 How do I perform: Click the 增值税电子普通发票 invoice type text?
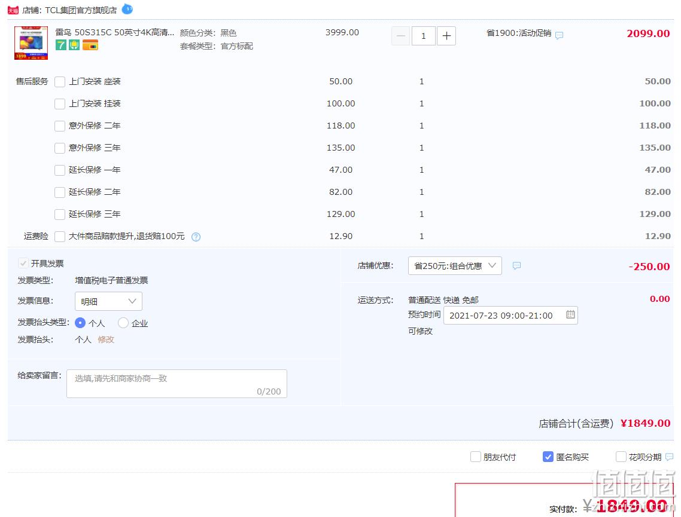[111, 281]
